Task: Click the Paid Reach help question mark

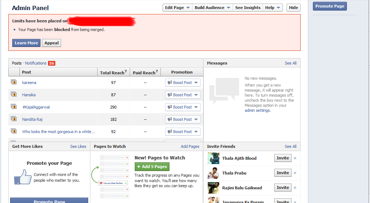Action: click(157, 71)
